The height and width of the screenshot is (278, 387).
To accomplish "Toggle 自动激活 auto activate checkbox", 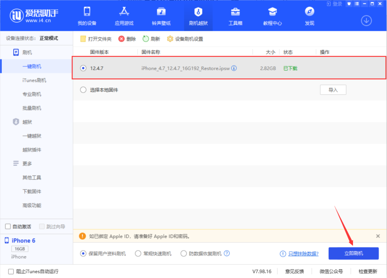I will coord(8,226).
